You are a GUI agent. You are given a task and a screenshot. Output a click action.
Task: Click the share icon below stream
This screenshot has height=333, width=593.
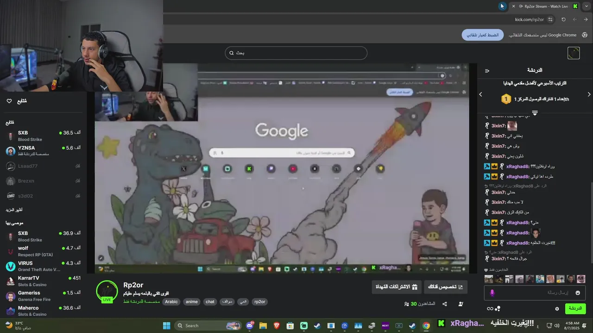[x=445, y=304]
